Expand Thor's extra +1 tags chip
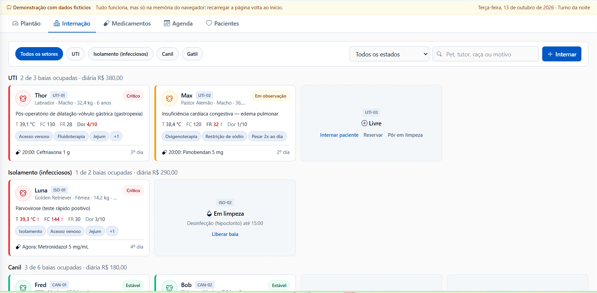 tap(116, 136)
